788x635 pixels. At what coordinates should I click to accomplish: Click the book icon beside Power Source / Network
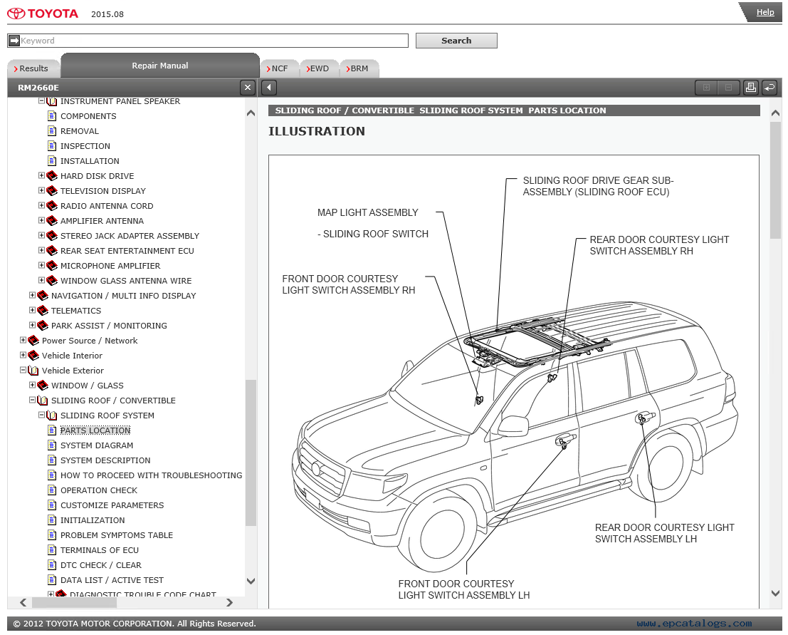33,341
